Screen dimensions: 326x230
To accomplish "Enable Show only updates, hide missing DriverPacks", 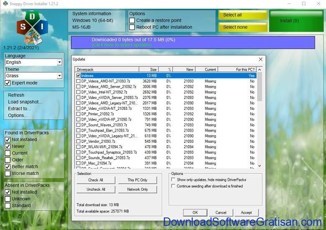I will click(173, 179).
